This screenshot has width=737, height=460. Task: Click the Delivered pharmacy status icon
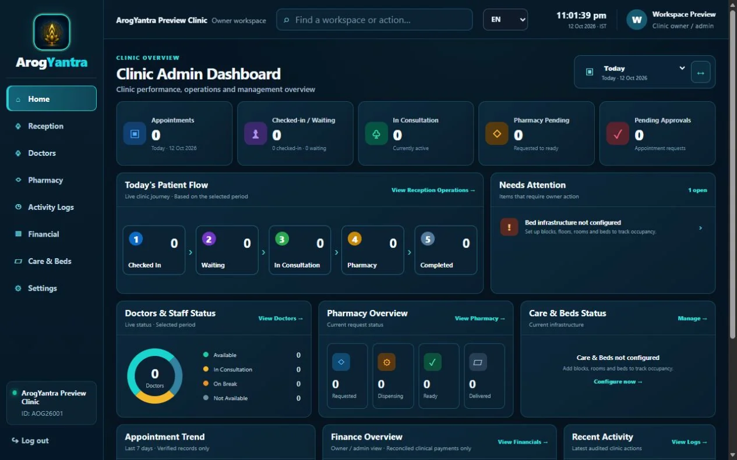[x=478, y=362]
